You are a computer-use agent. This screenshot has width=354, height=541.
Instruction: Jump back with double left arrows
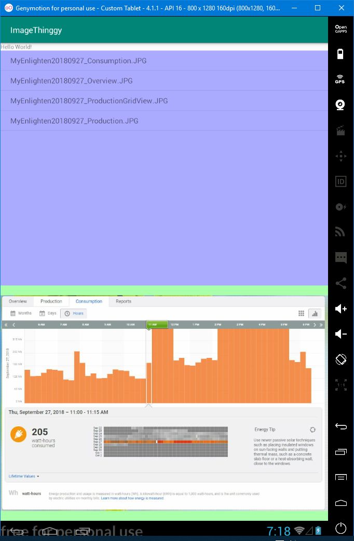click(x=6, y=325)
